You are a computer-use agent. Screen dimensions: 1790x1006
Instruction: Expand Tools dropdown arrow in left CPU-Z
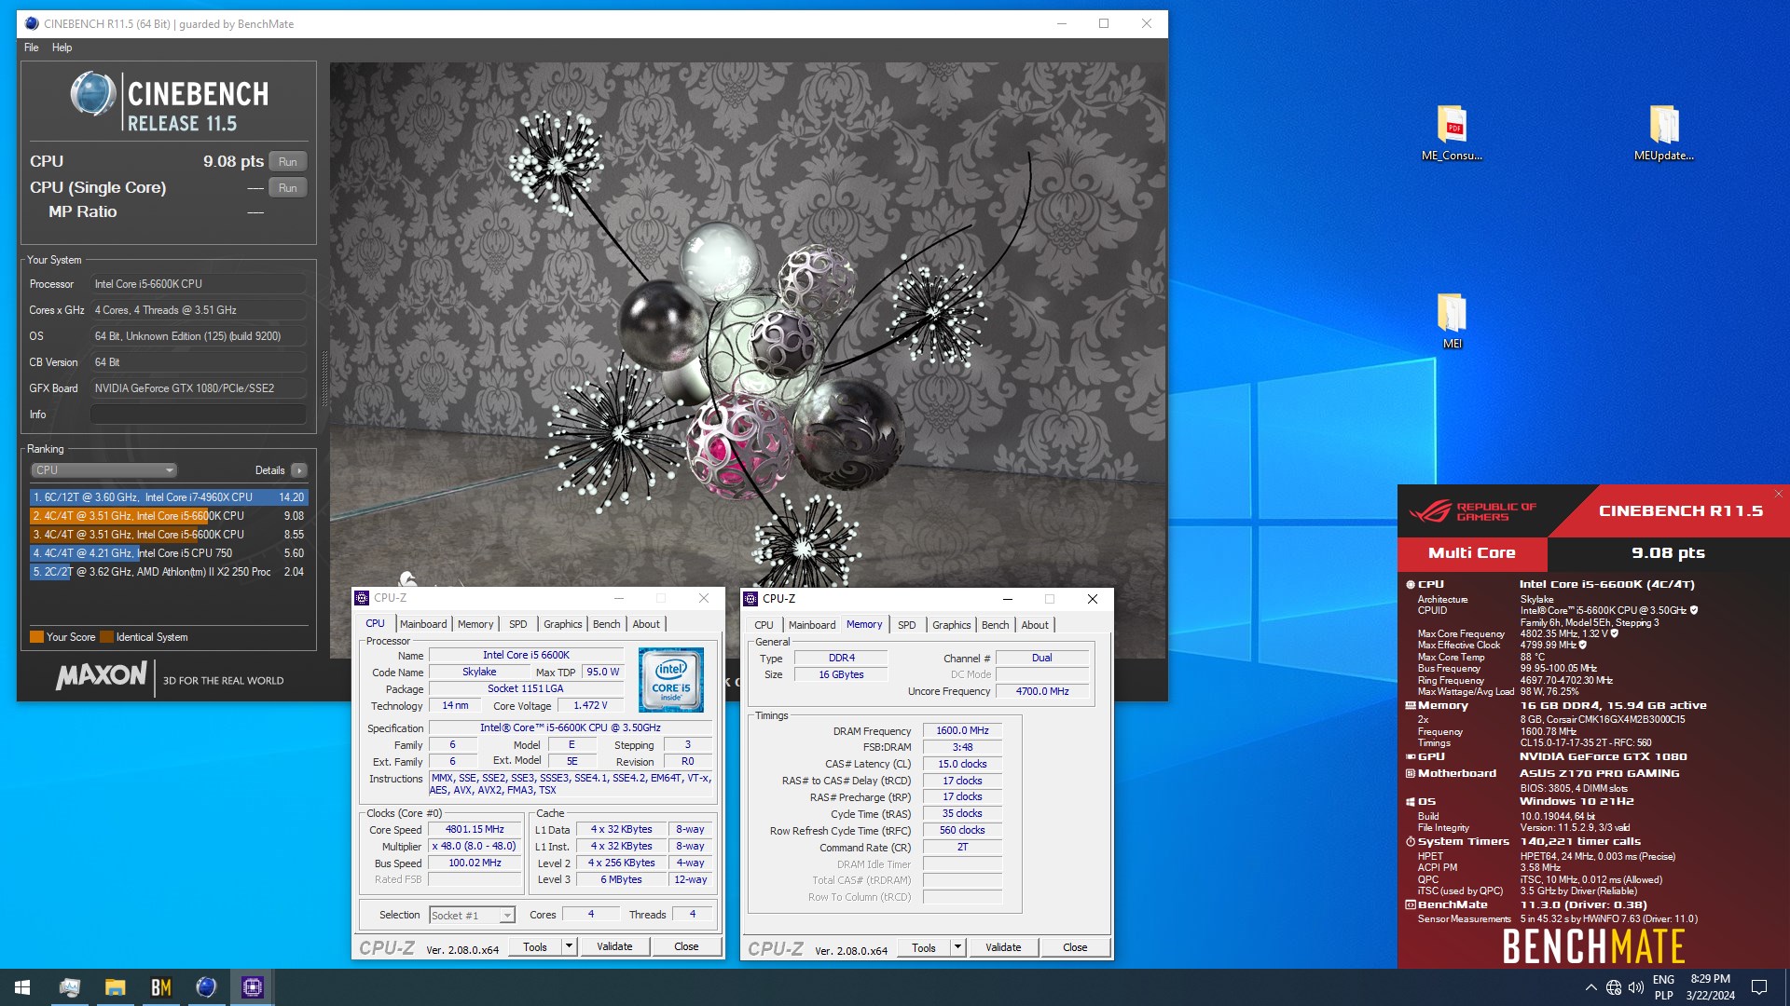[569, 947]
